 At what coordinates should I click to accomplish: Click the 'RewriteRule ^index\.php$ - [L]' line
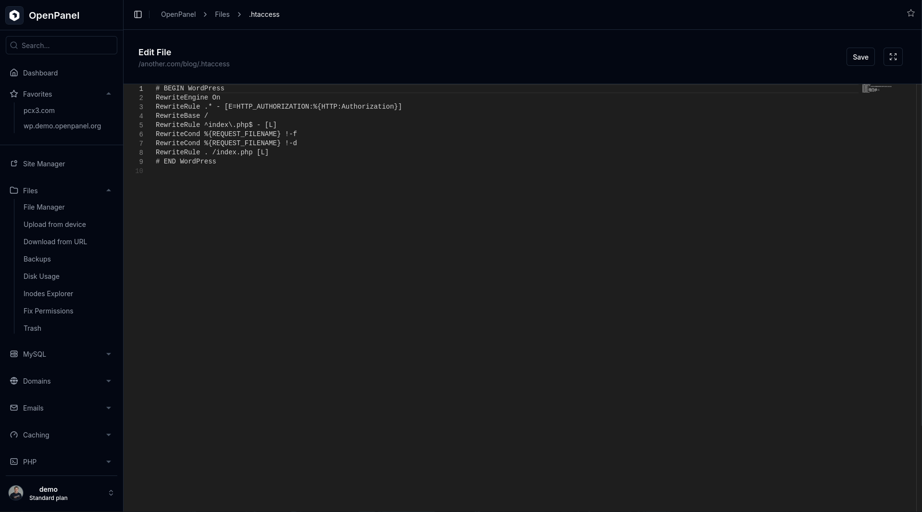pos(216,125)
